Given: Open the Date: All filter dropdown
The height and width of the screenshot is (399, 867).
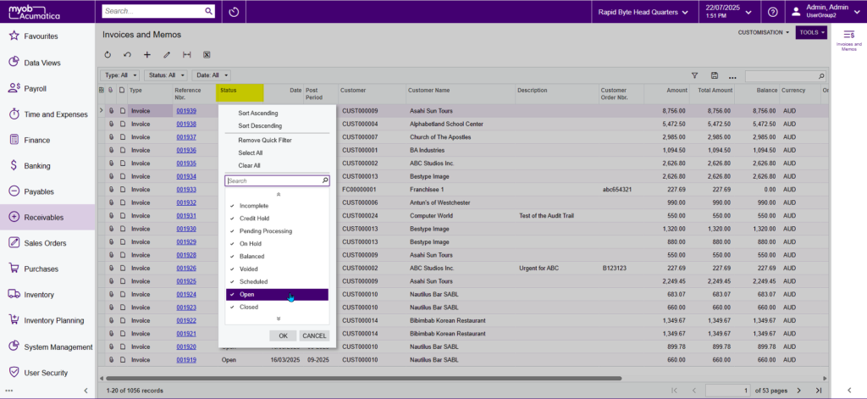Looking at the screenshot, I should tap(211, 75).
